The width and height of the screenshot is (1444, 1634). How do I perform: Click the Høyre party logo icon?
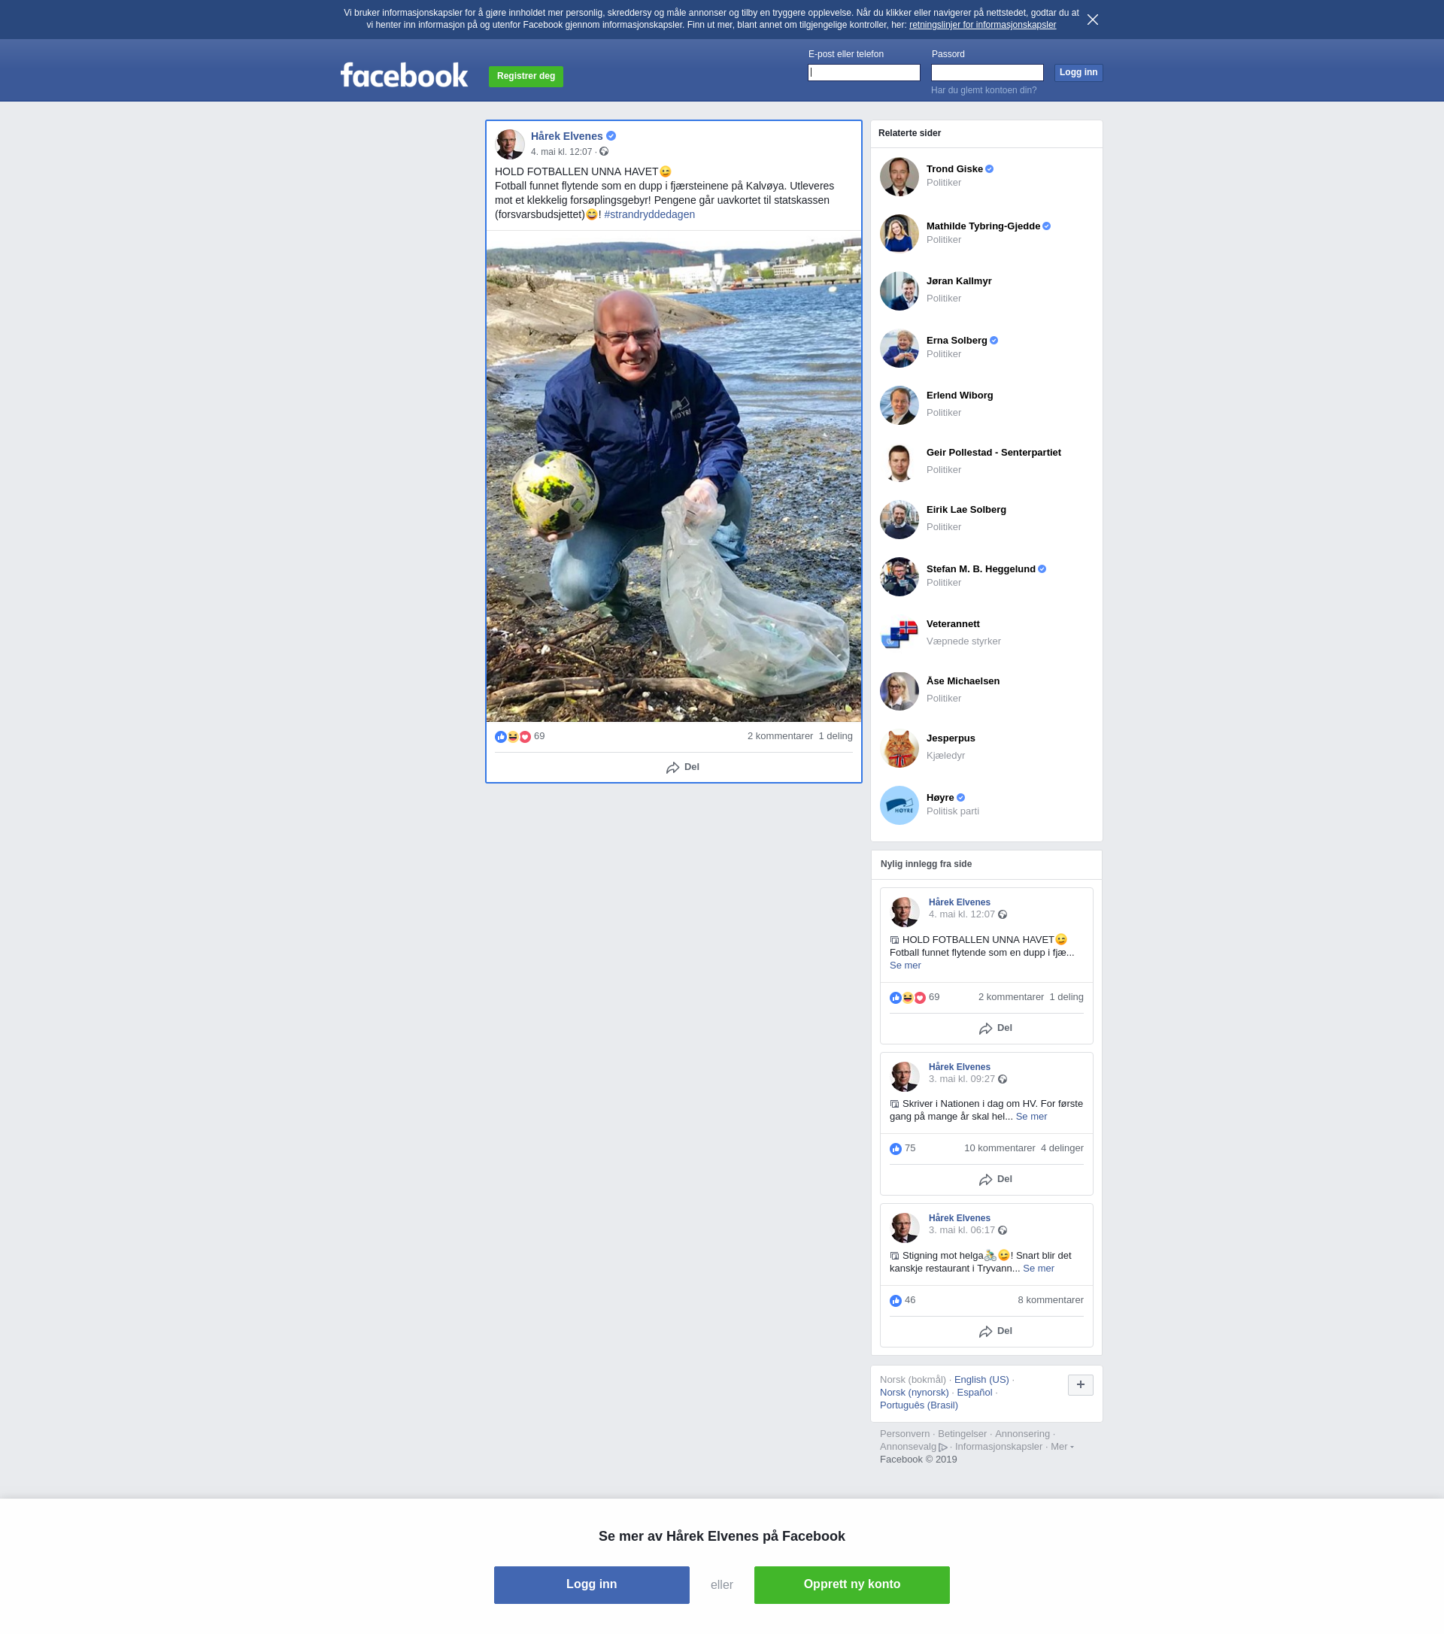coord(899,805)
